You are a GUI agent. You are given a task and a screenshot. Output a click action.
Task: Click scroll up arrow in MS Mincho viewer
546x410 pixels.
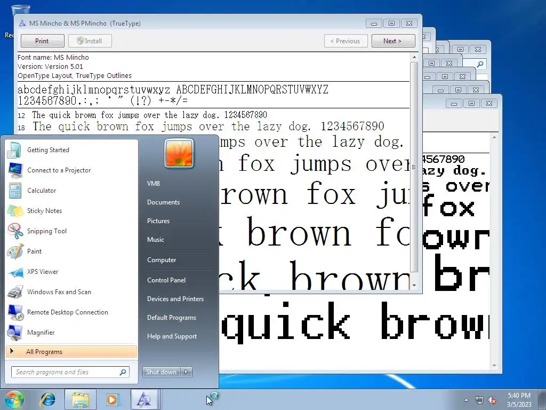coord(414,57)
